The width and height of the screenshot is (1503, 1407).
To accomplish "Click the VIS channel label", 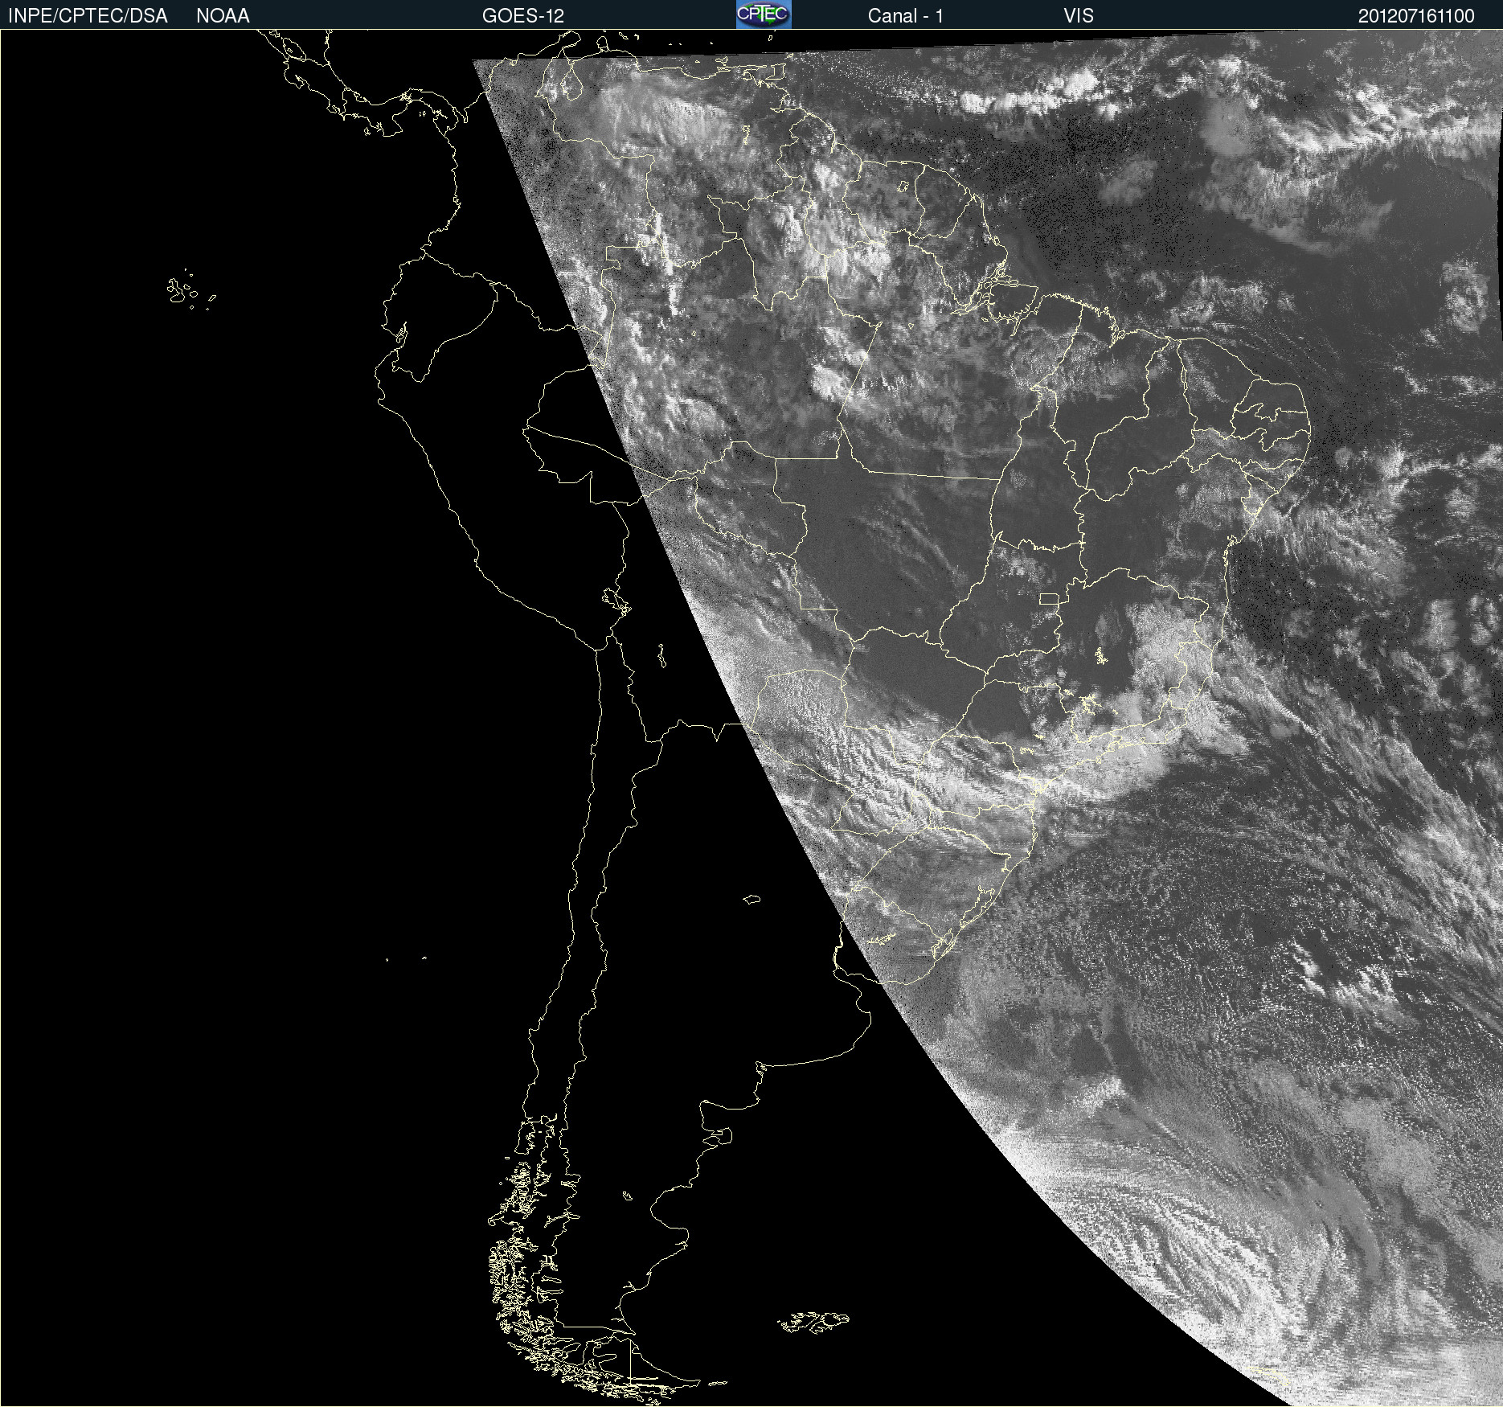I will click(x=1079, y=16).
